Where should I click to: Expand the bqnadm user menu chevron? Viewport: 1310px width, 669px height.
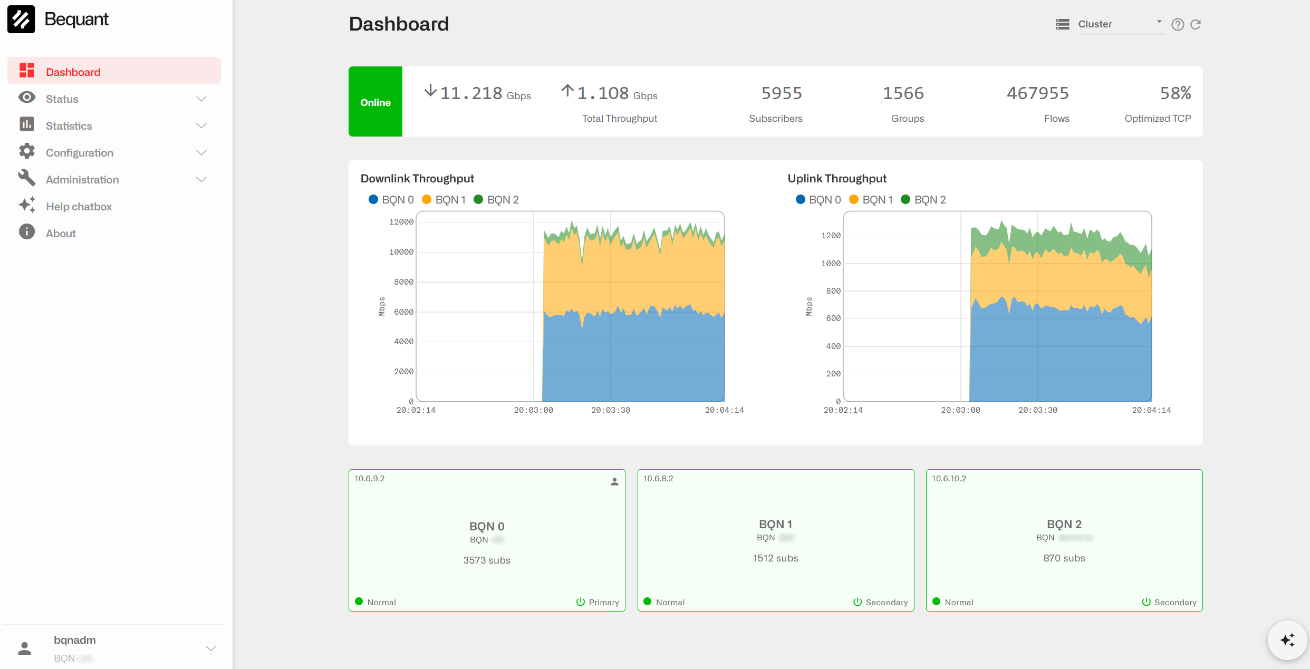tap(211, 648)
